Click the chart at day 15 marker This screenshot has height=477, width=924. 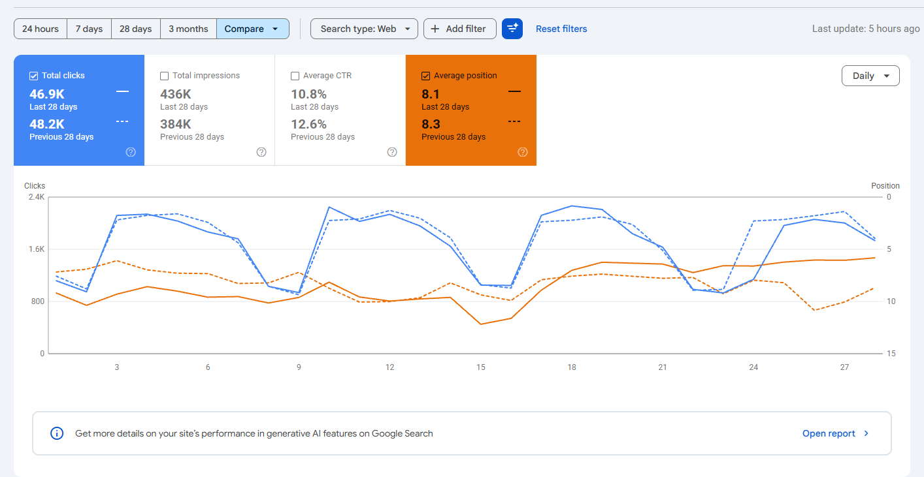(x=481, y=367)
